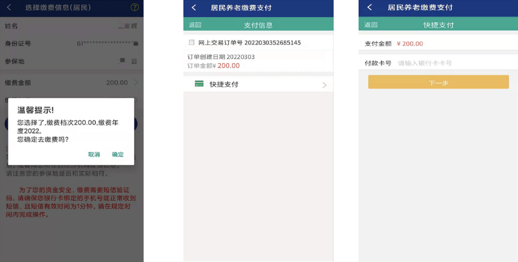
Task: Tap 返回 beside the 快捷支付 heading
Action: [371, 25]
